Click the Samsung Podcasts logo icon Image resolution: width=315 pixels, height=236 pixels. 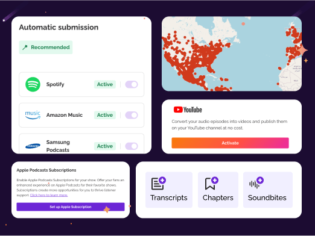(33, 146)
